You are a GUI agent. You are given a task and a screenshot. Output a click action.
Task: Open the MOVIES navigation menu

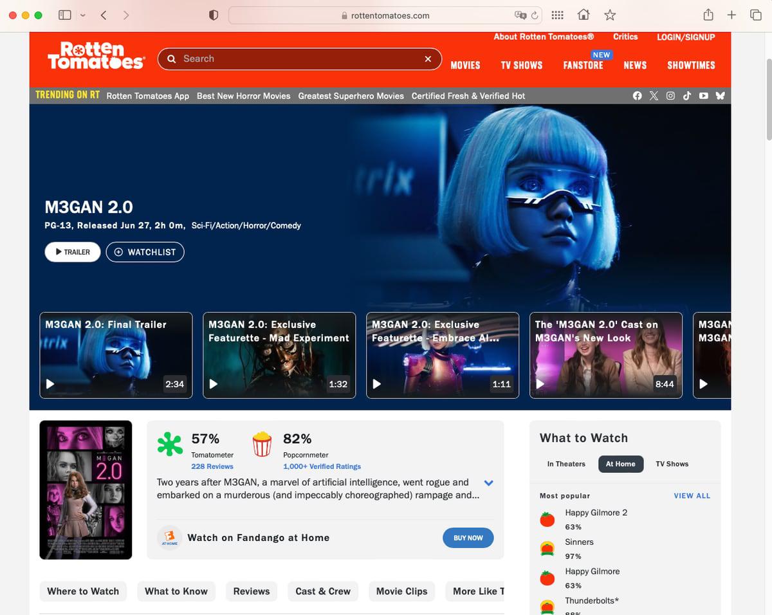point(465,65)
